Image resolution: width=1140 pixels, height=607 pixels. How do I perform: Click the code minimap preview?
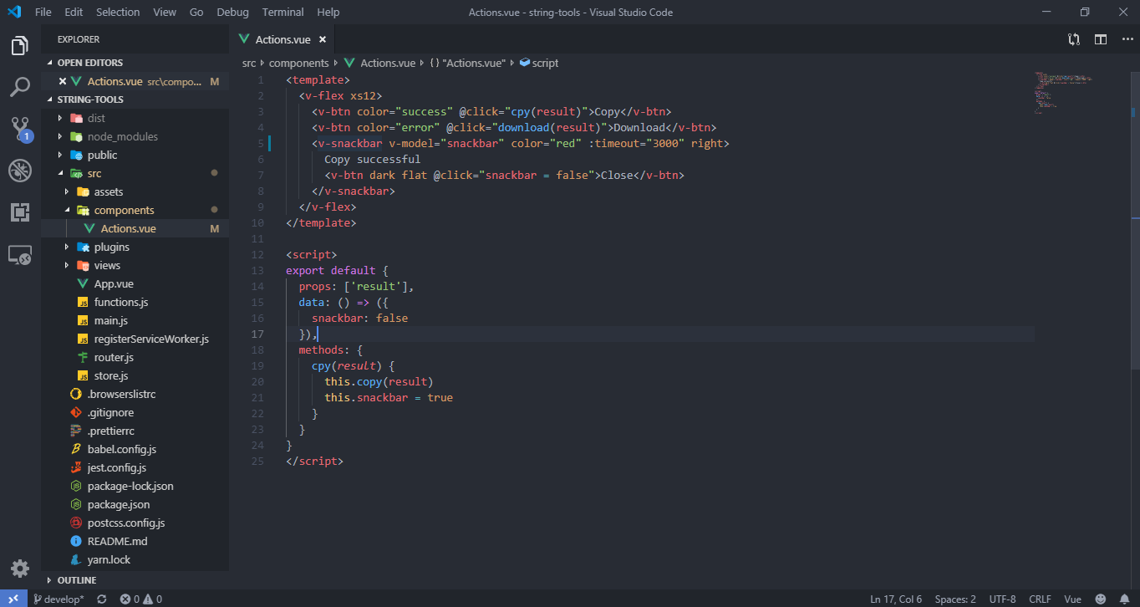(x=1063, y=94)
